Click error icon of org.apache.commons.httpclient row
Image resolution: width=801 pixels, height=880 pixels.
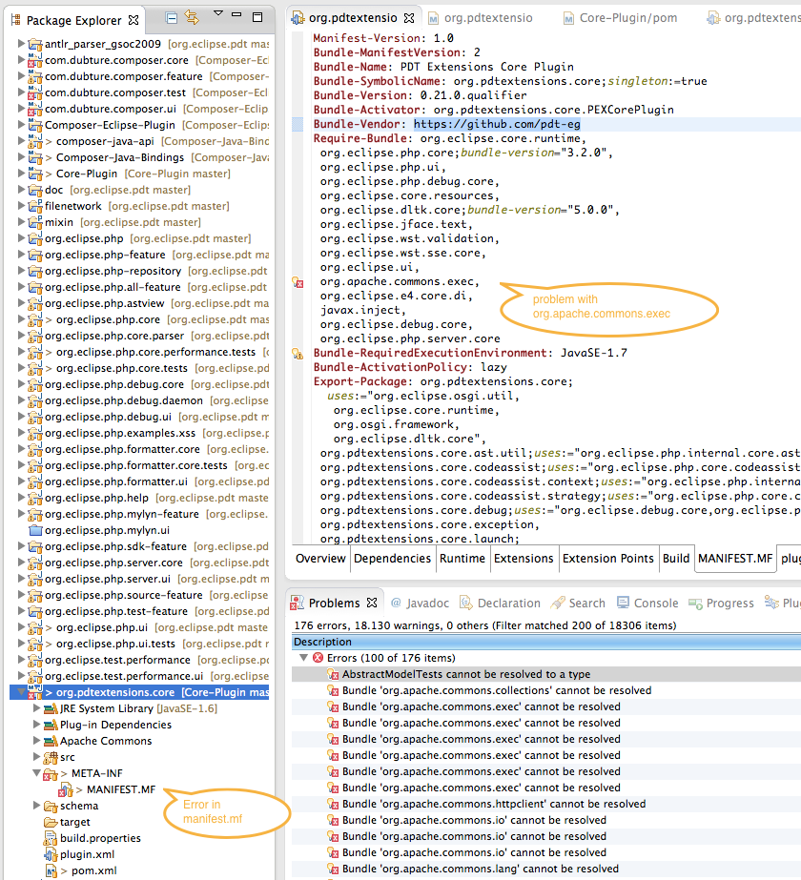coord(333,805)
